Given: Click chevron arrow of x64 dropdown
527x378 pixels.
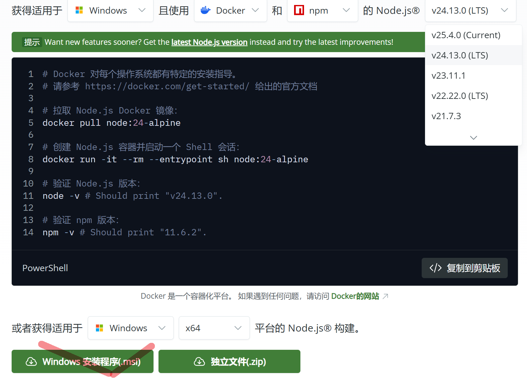Looking at the screenshot, I should (x=238, y=328).
